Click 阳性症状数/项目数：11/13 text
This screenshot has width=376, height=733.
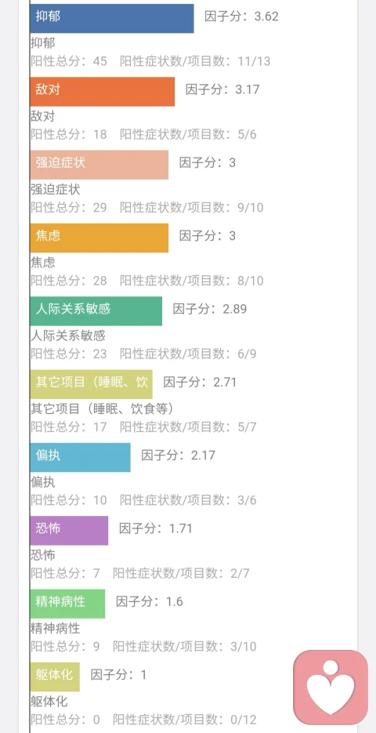[x=195, y=61]
